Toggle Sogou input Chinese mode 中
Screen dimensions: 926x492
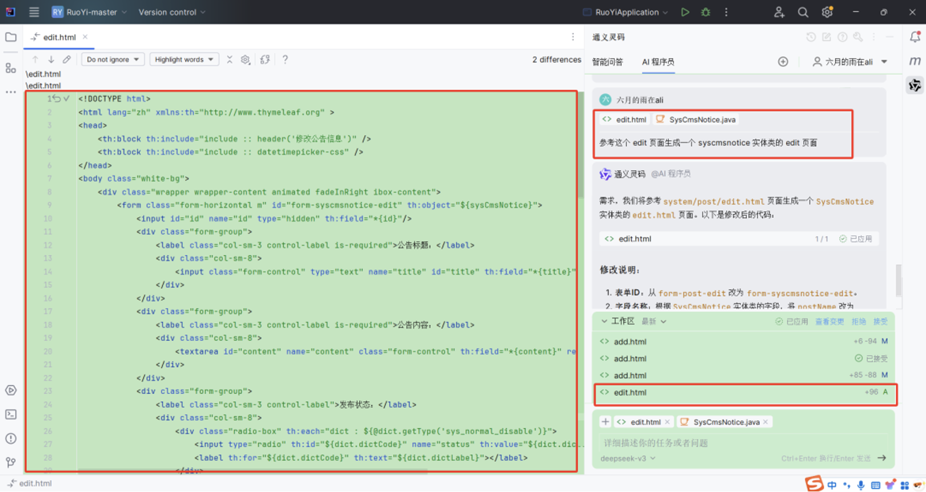point(832,485)
